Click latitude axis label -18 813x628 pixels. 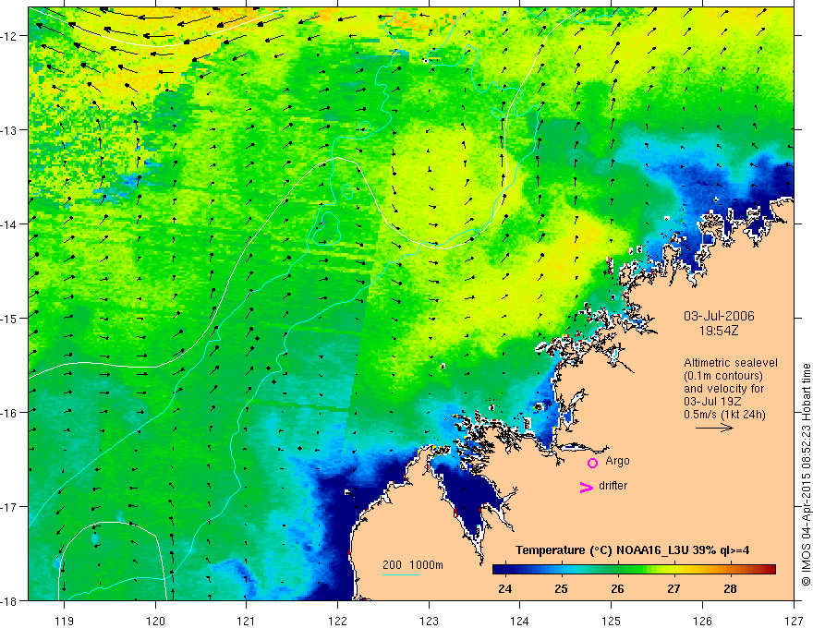click(9, 600)
